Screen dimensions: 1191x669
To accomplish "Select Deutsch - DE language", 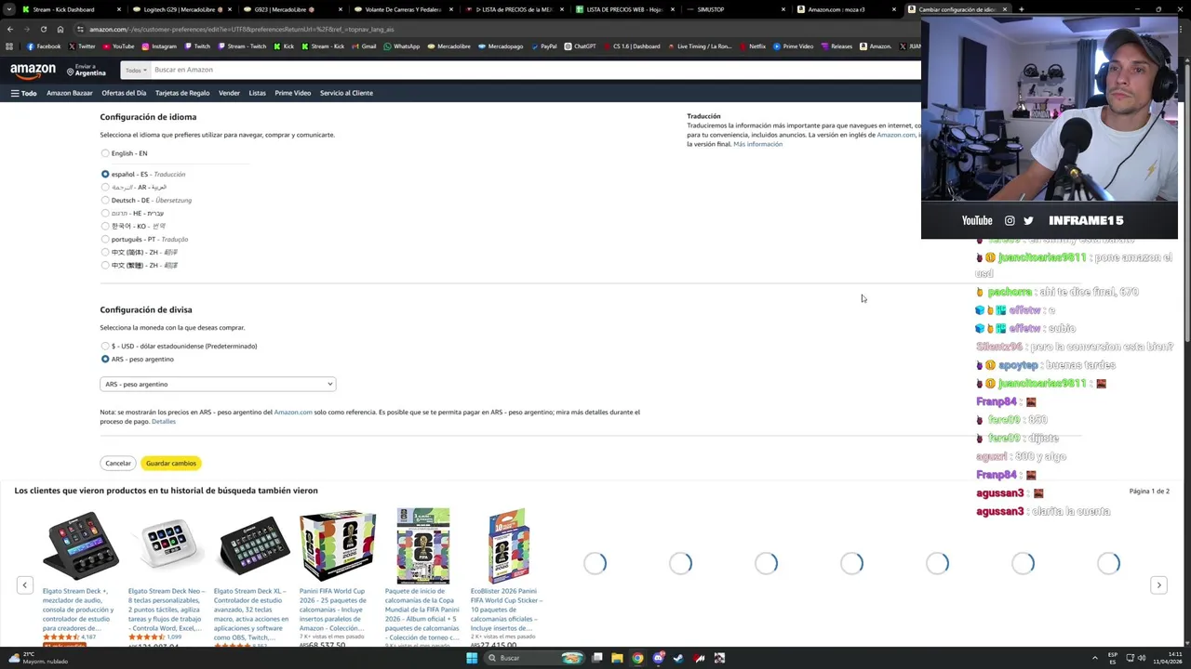I will point(105,200).
